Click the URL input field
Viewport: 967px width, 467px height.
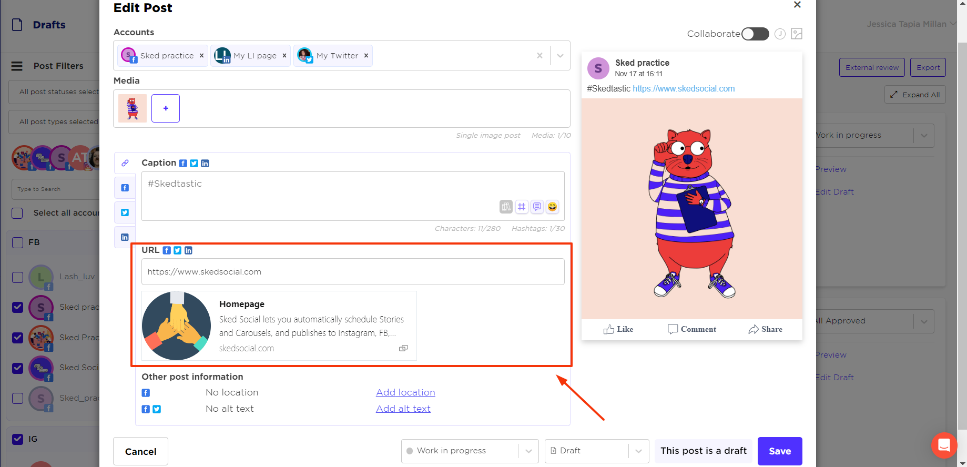pos(352,272)
